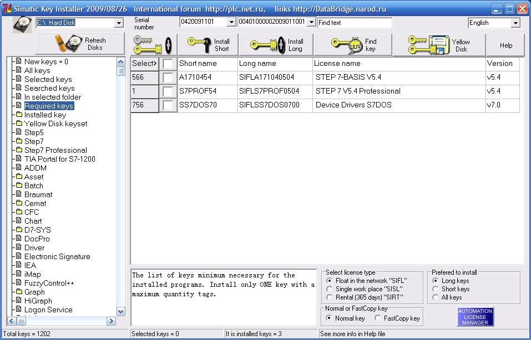Image resolution: width=531 pixels, height=340 pixels.
Task: Select Selected keys tree item
Action: (x=48, y=79)
